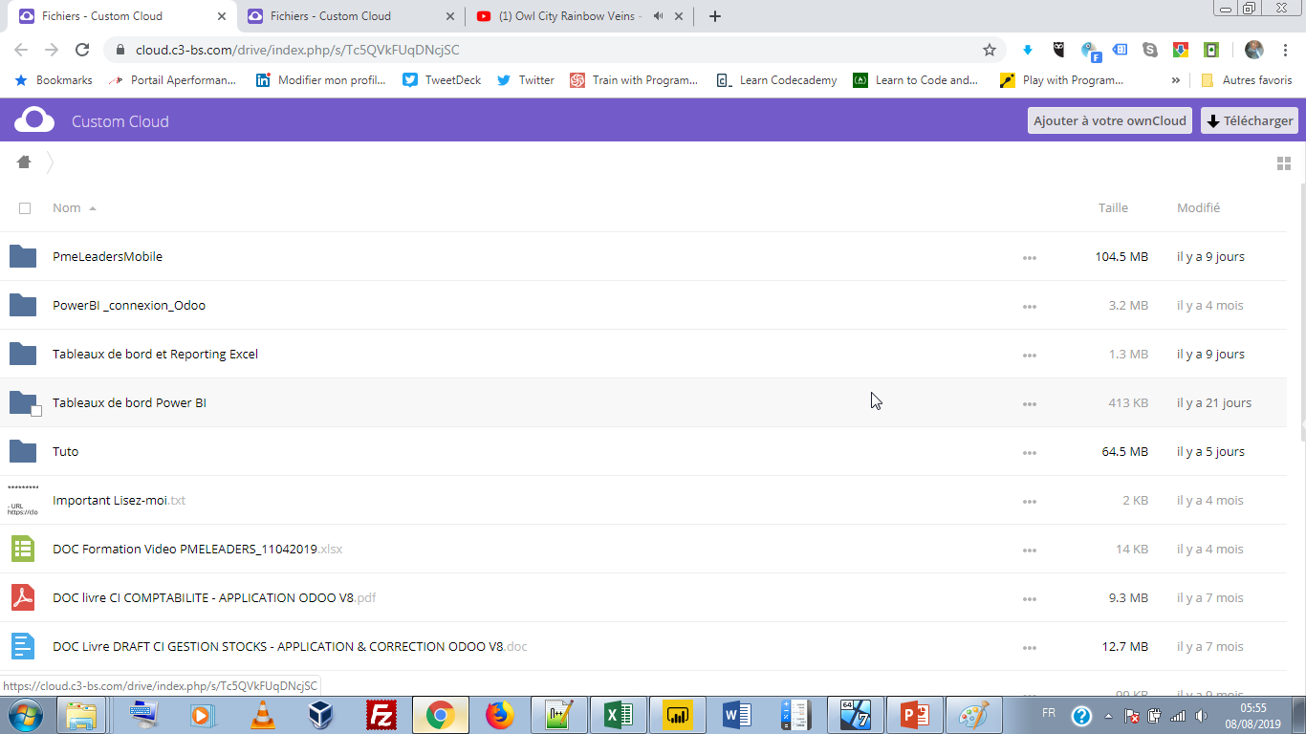
Task: Sort files by Modifié column
Action: pyautogui.click(x=1198, y=207)
